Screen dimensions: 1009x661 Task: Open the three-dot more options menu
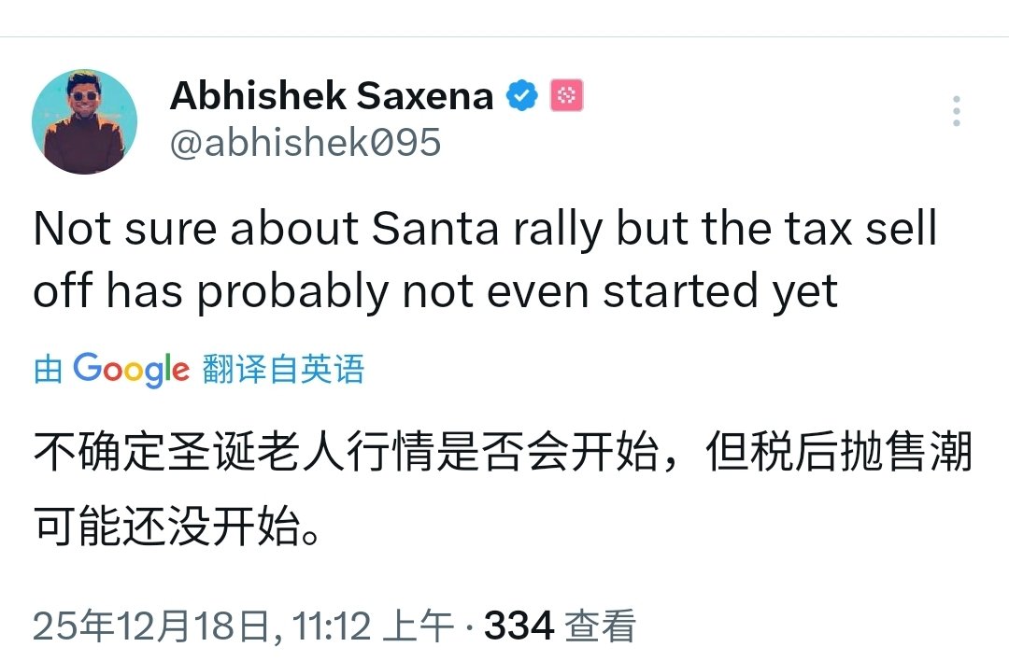(956, 111)
